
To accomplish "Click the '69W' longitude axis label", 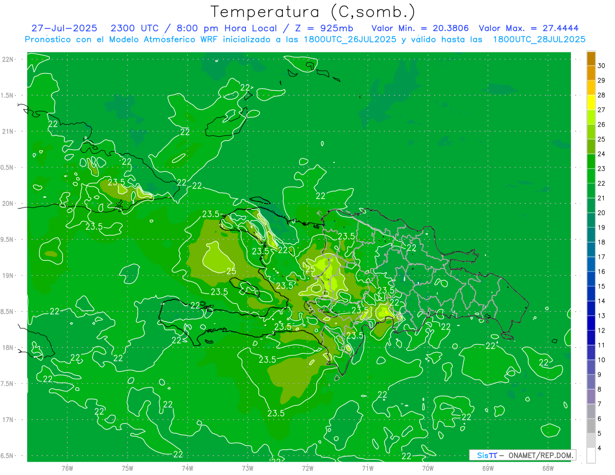I will point(488,468).
